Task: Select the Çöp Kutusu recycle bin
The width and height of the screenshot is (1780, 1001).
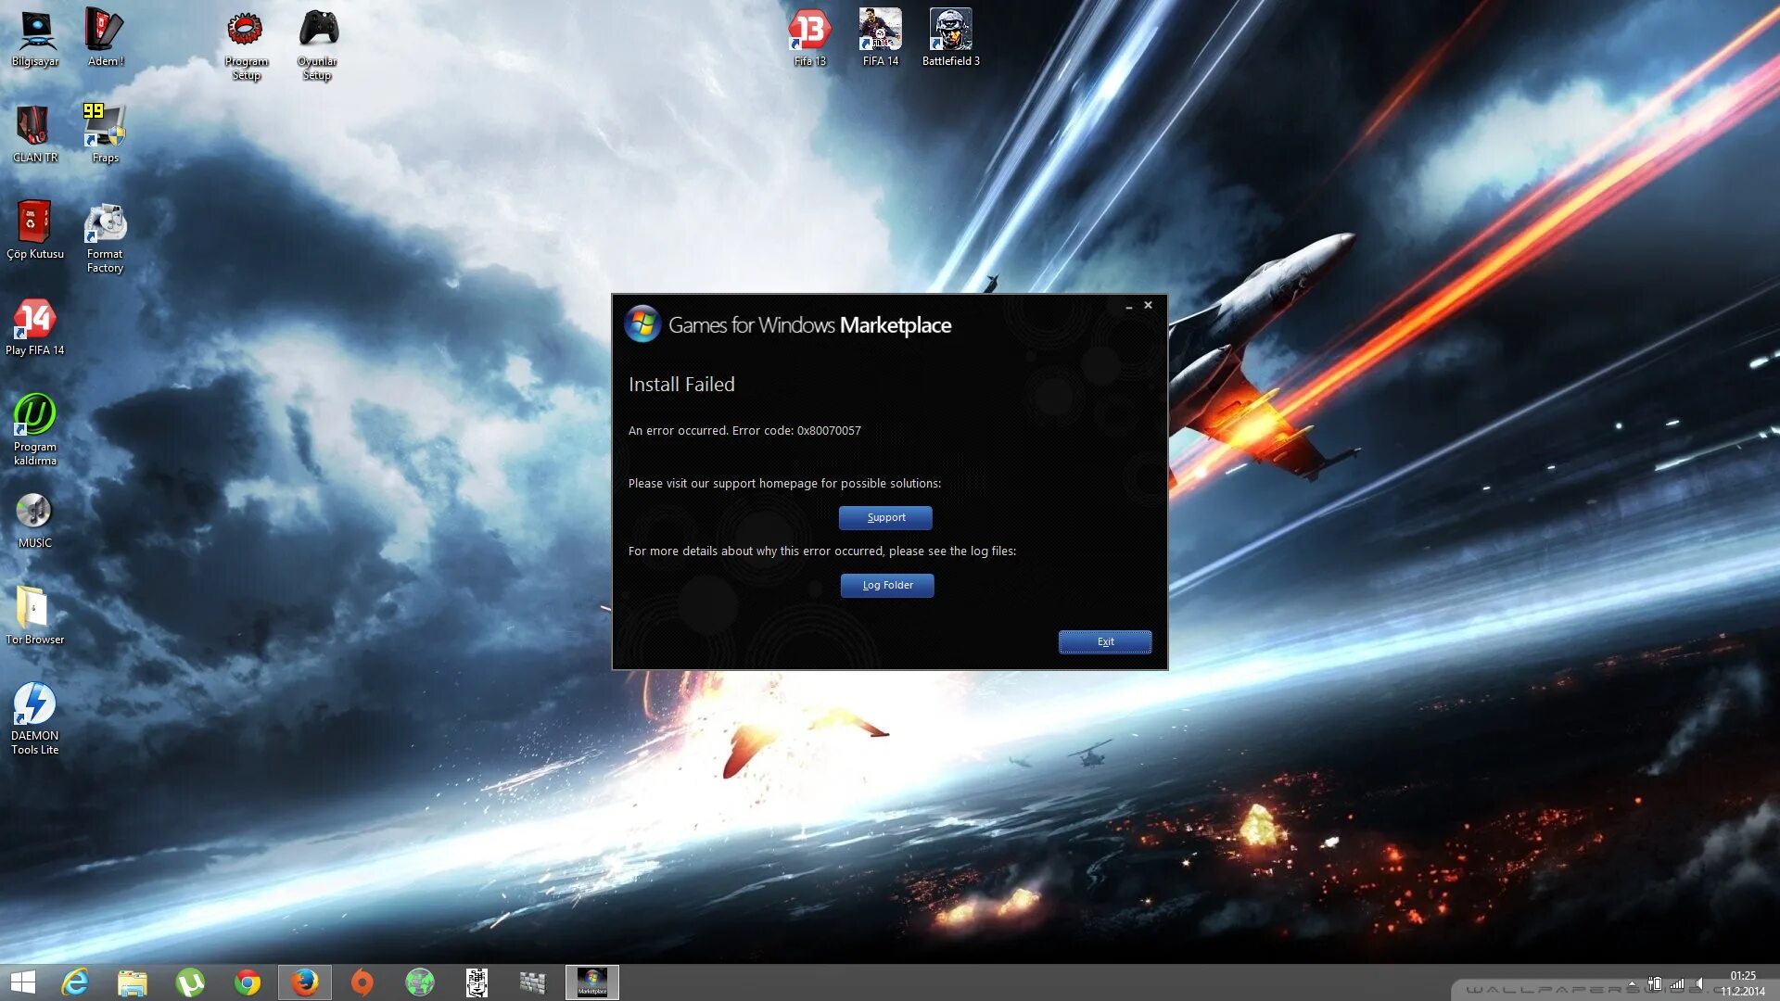Action: point(35,231)
